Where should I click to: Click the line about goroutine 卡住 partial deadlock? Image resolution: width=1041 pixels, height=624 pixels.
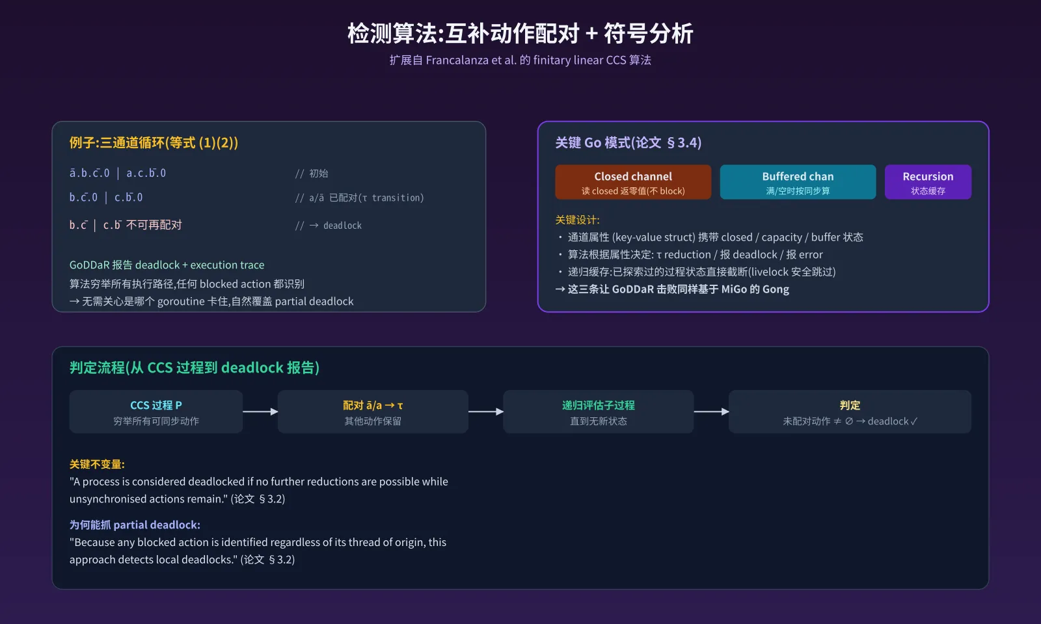[211, 302]
